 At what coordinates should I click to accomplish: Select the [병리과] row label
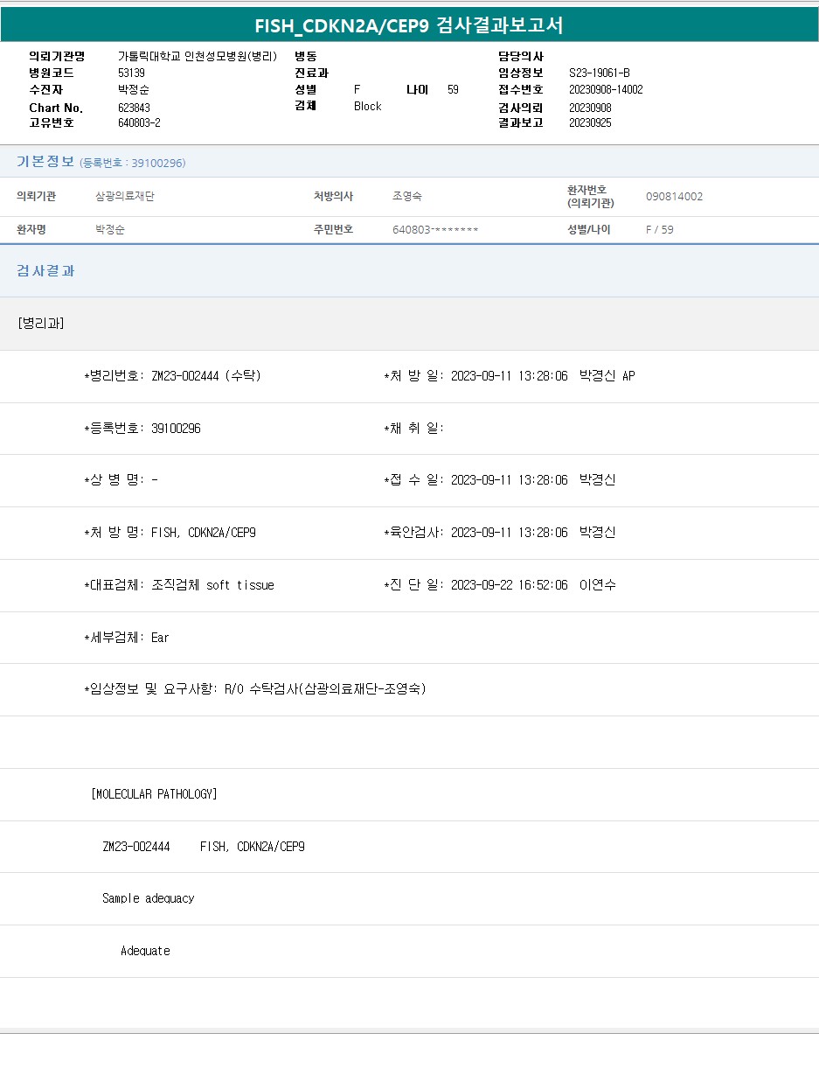pyautogui.click(x=41, y=324)
